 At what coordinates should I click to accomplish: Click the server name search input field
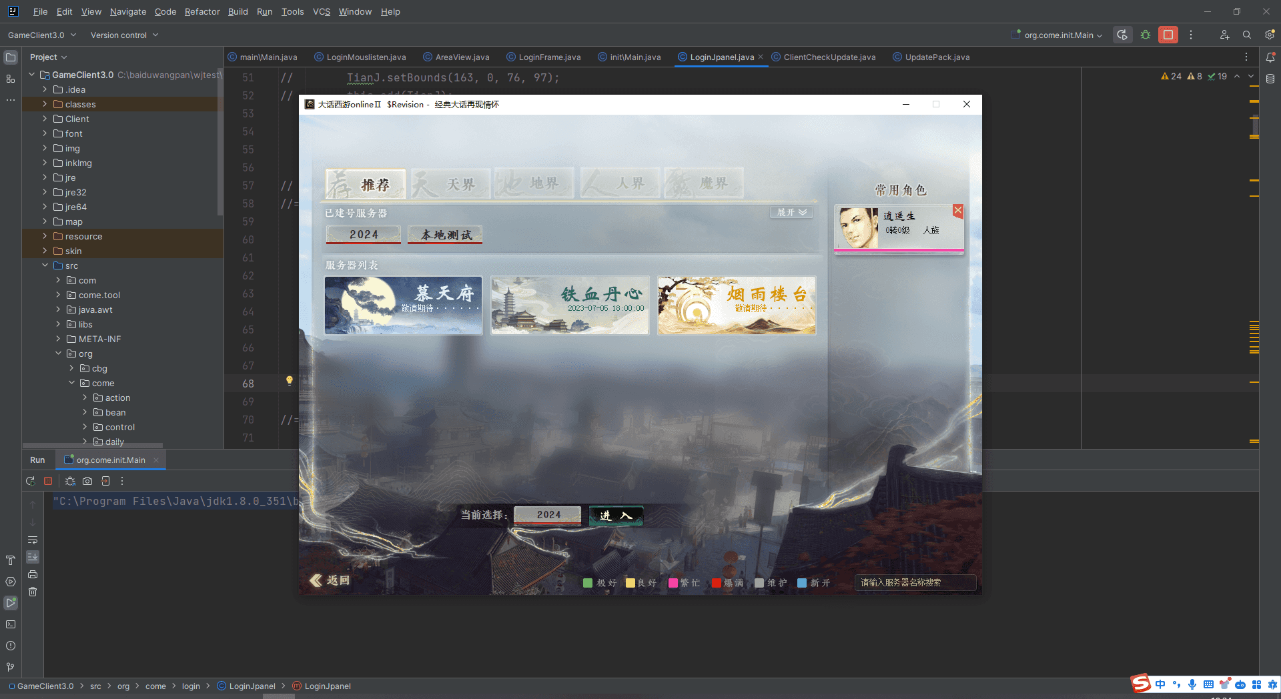tap(915, 583)
